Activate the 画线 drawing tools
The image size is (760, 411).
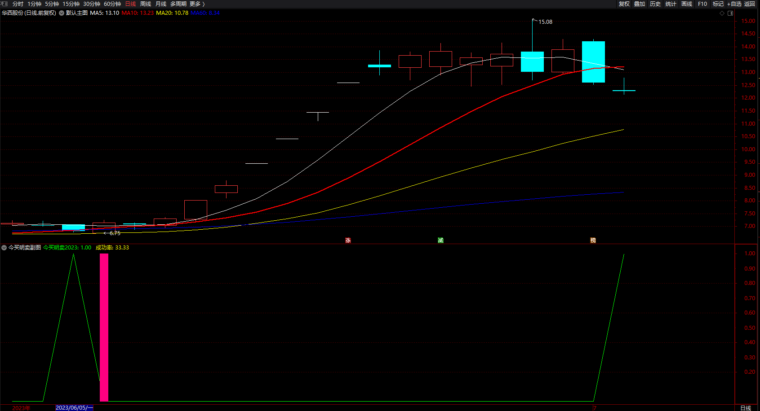(x=687, y=4)
